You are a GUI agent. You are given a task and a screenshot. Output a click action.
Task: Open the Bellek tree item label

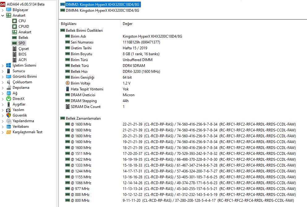pos(23,38)
